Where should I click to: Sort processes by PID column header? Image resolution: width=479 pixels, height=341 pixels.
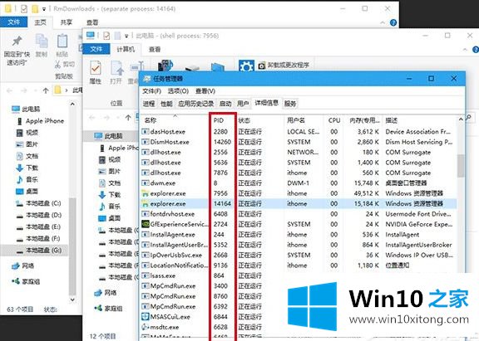219,120
